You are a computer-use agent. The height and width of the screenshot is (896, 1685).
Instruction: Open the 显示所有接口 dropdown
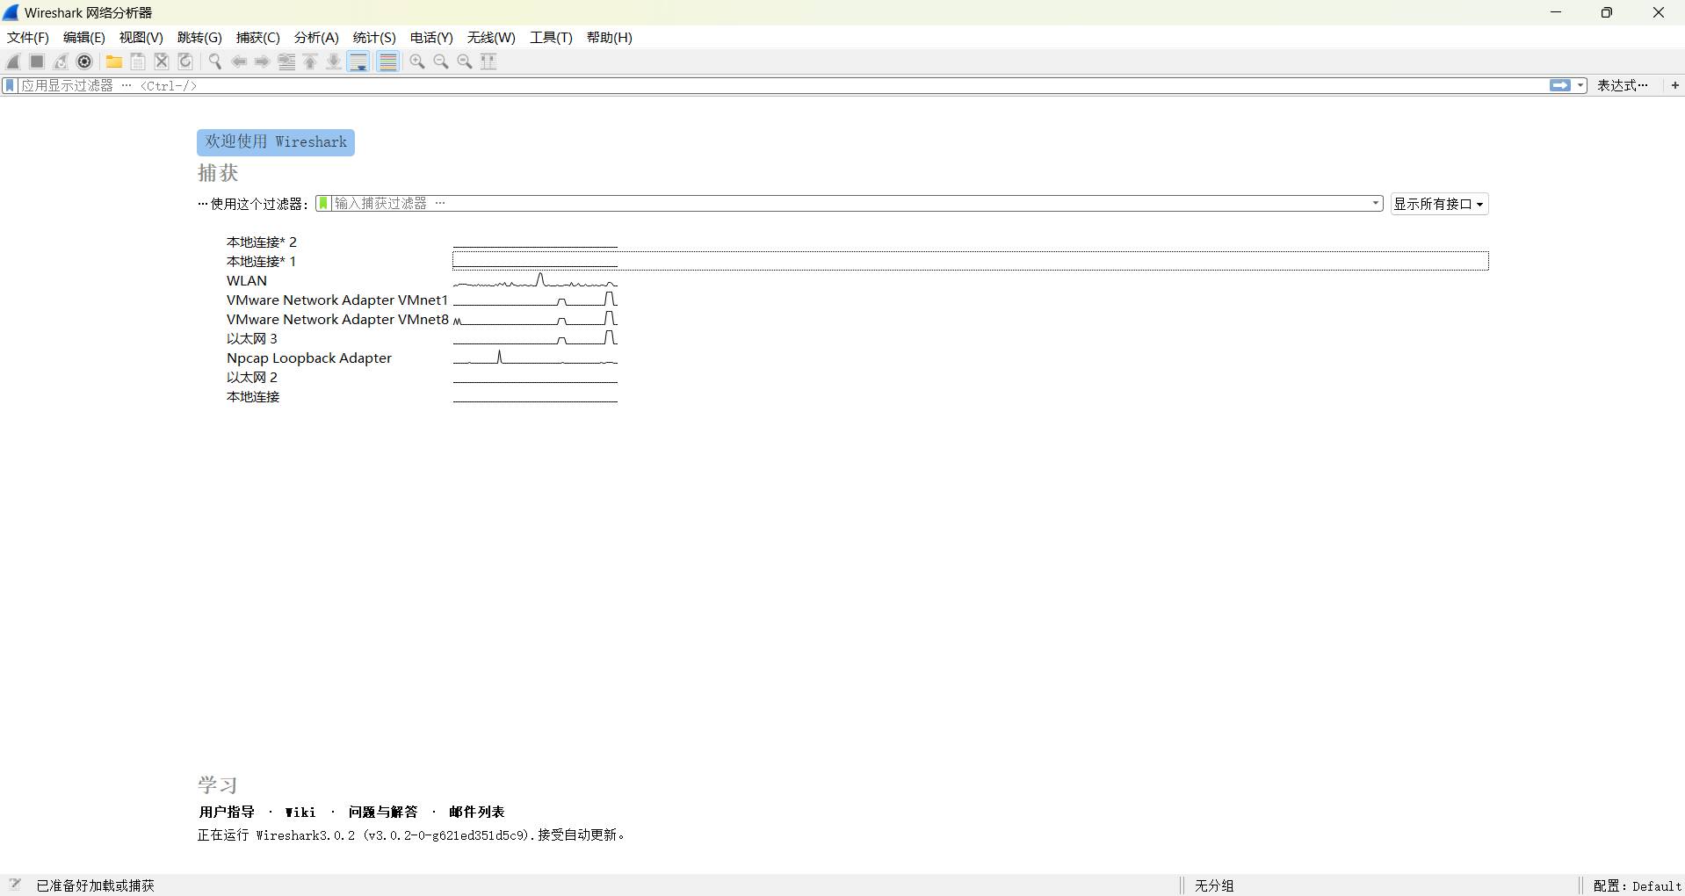tap(1439, 204)
